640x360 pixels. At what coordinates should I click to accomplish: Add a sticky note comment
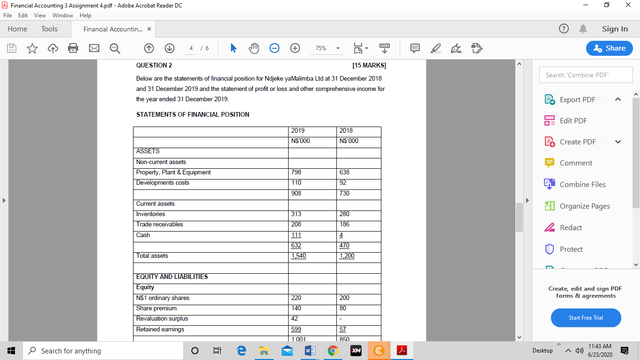pyautogui.click(x=414, y=48)
